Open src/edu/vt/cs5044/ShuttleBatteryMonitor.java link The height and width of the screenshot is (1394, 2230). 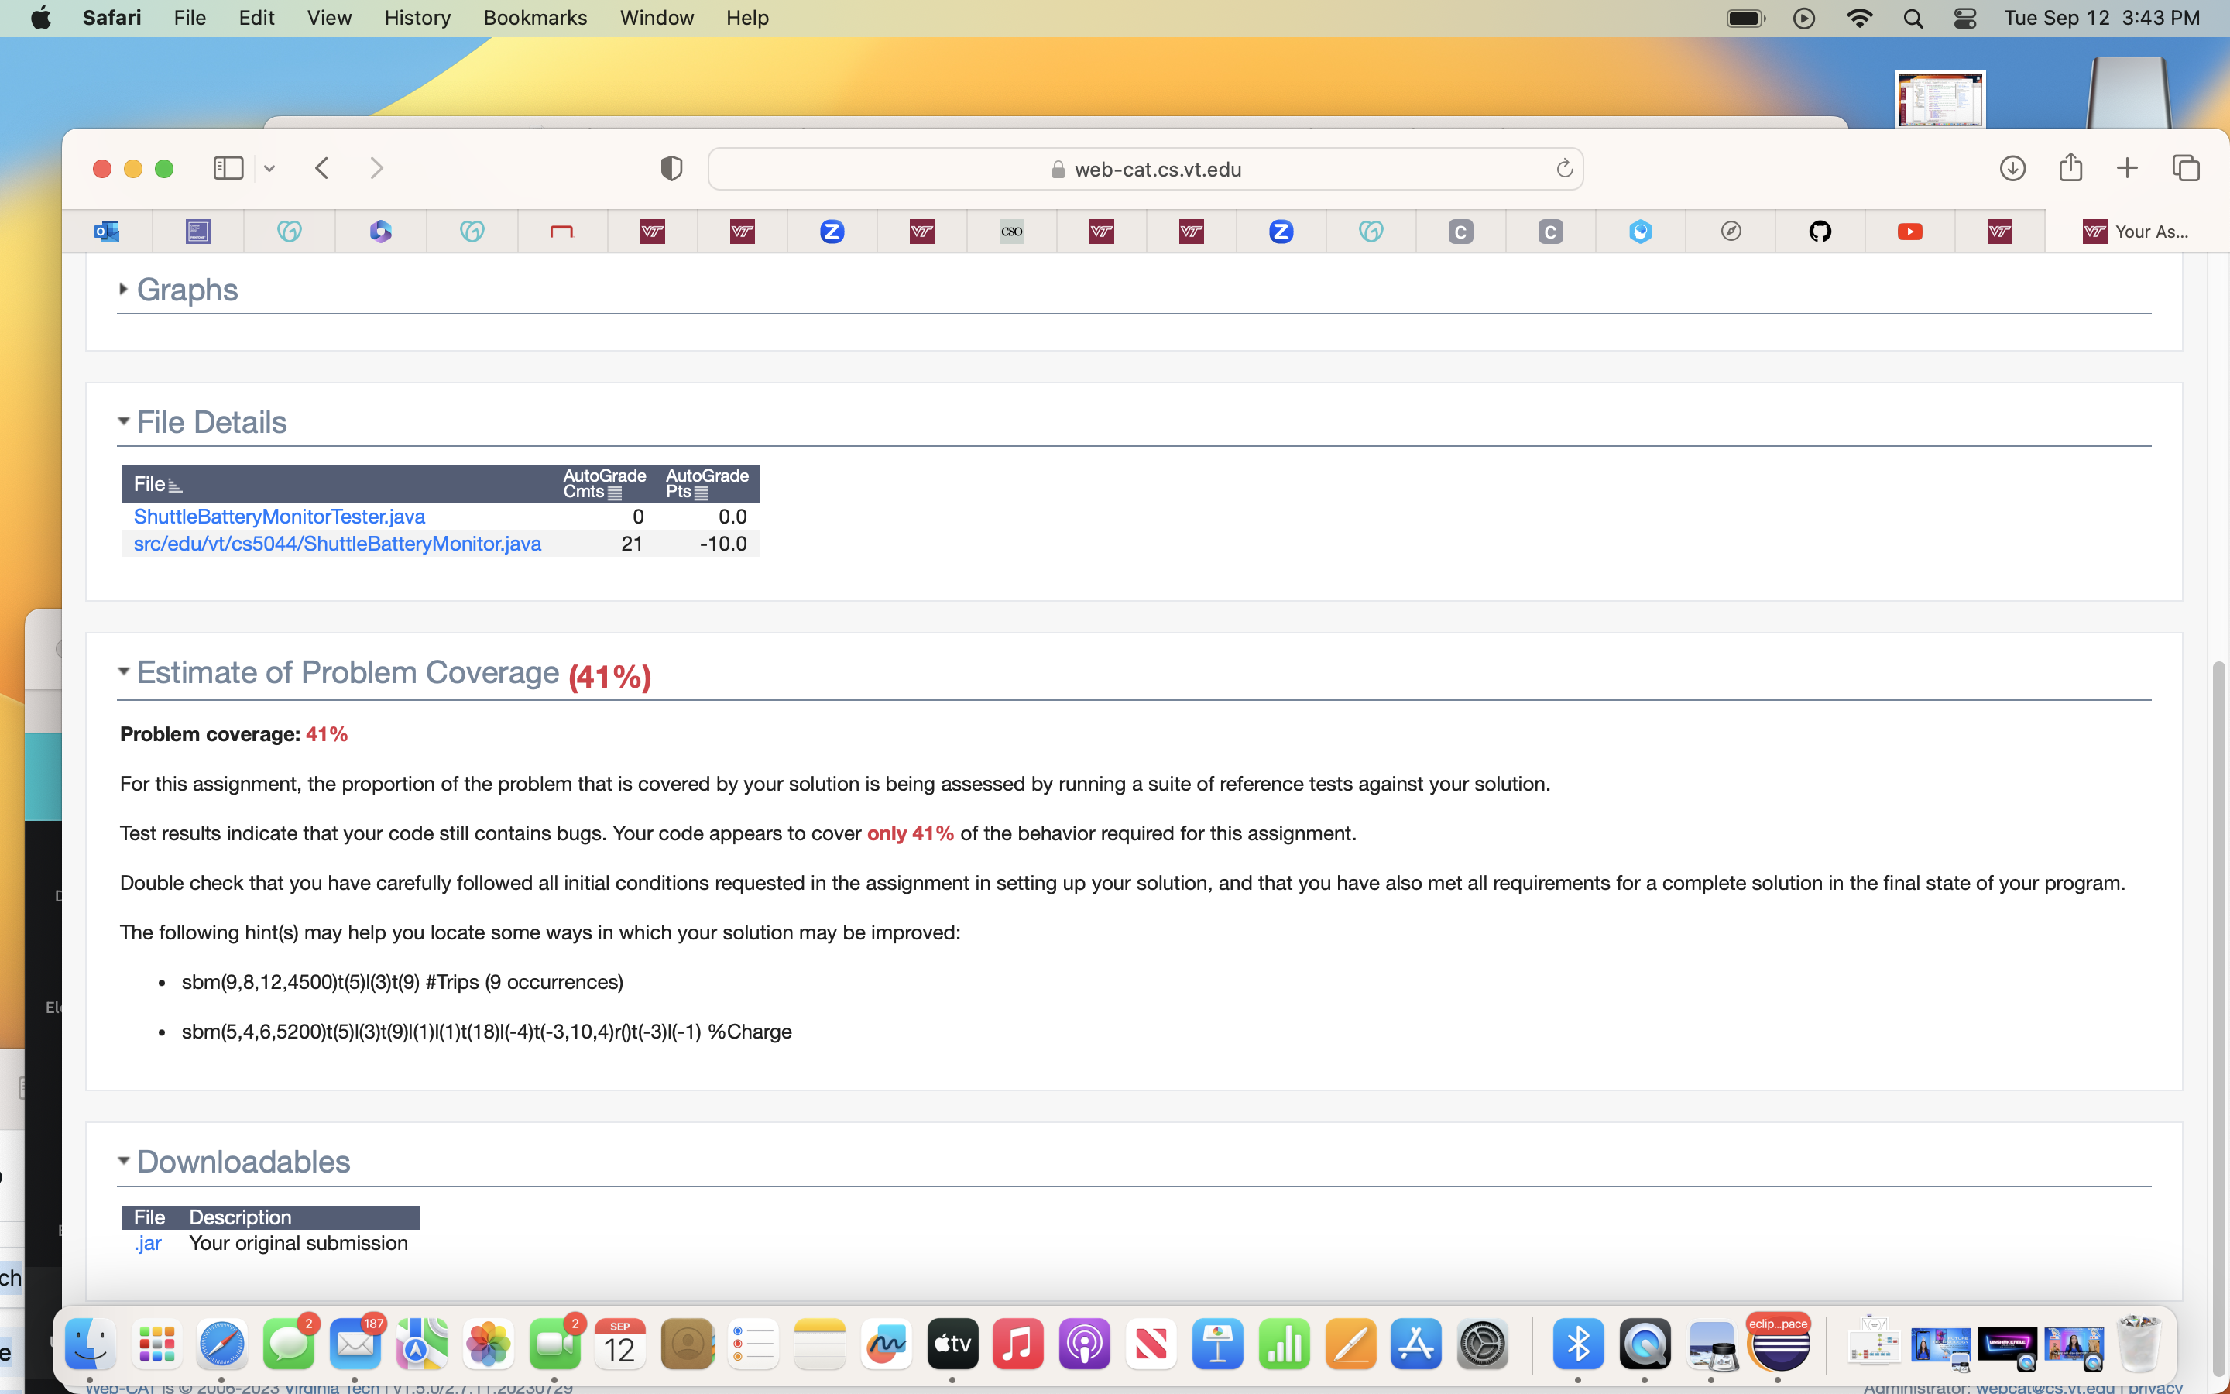pyautogui.click(x=338, y=544)
